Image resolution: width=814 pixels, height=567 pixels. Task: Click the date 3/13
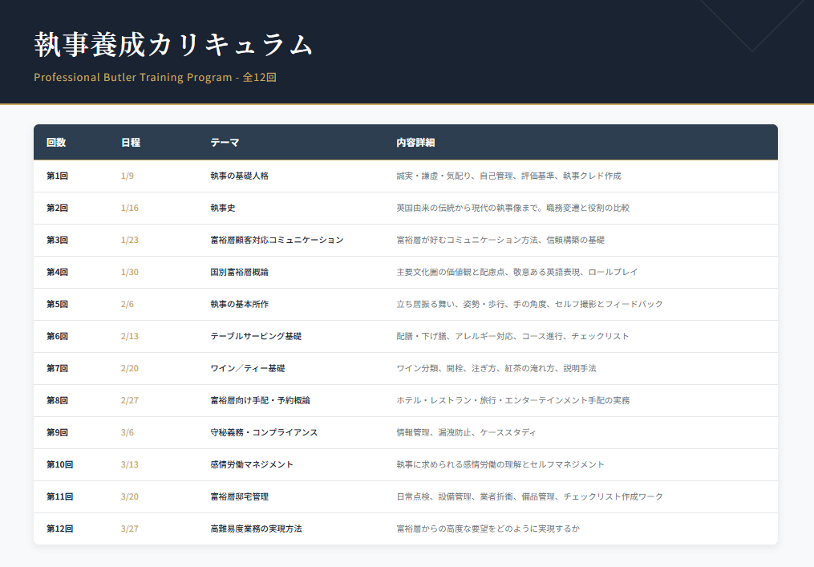[130, 464]
